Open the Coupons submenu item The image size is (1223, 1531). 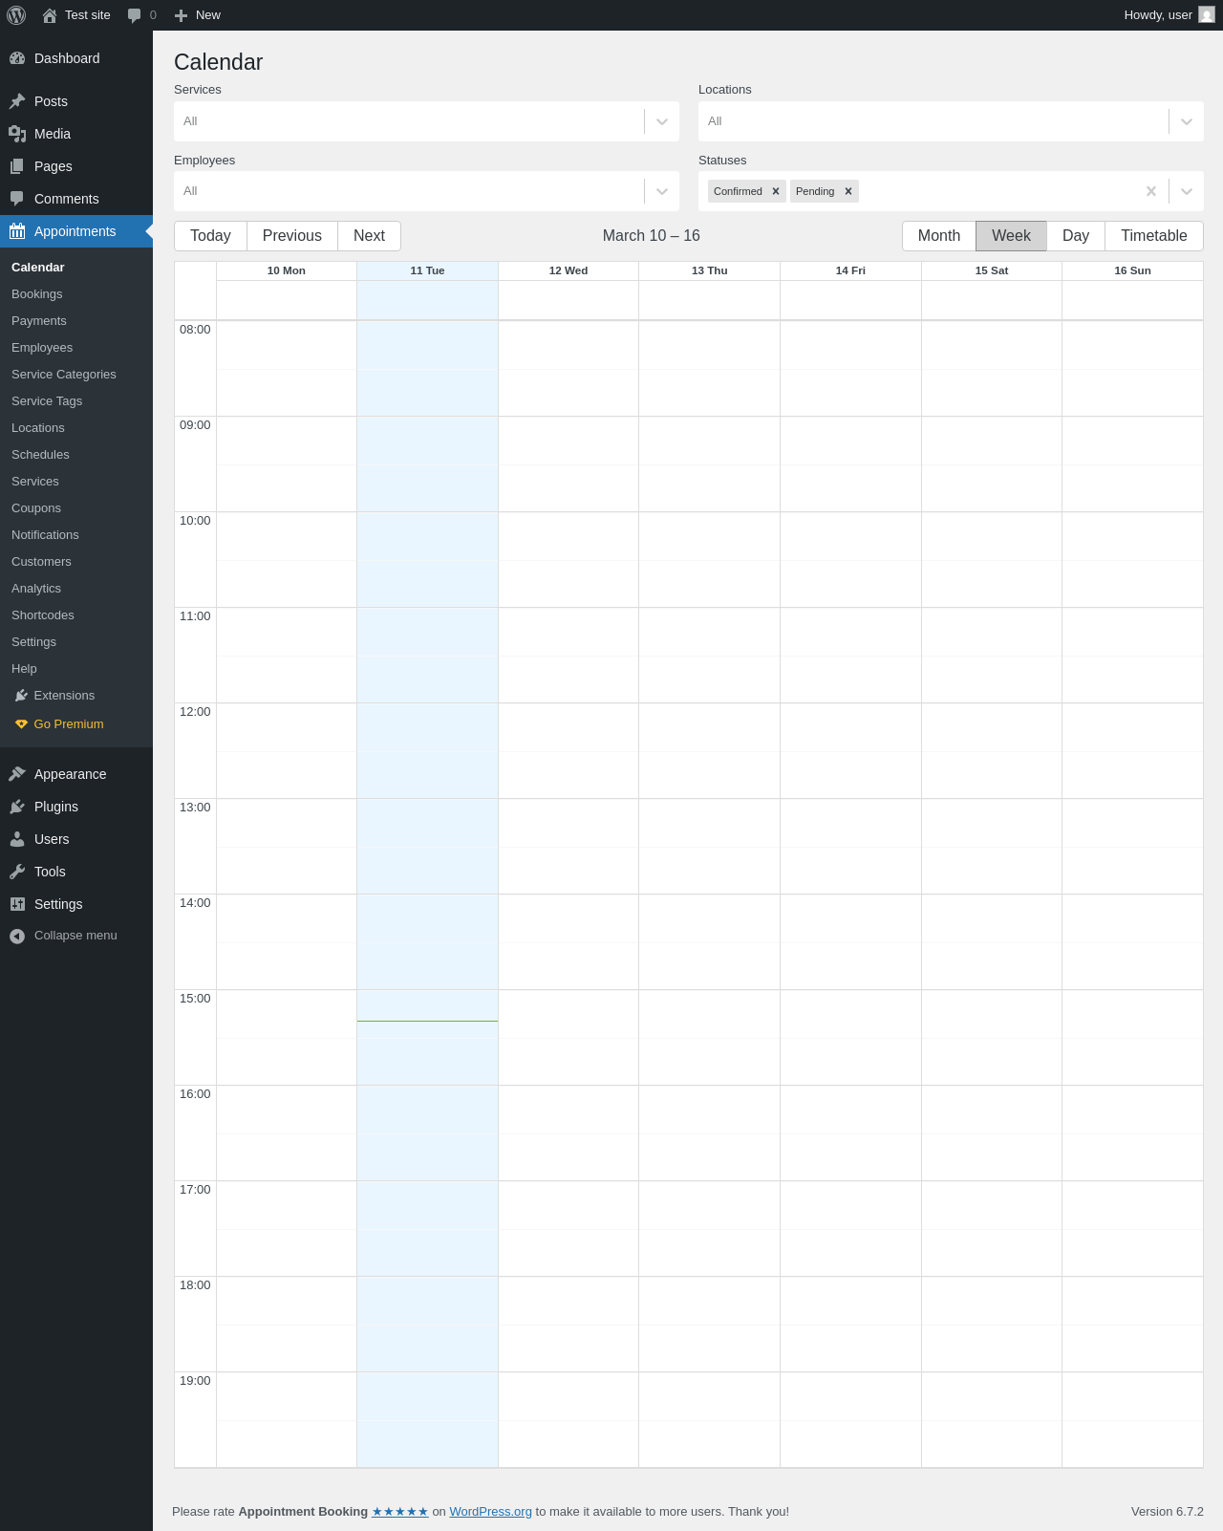[76, 508]
